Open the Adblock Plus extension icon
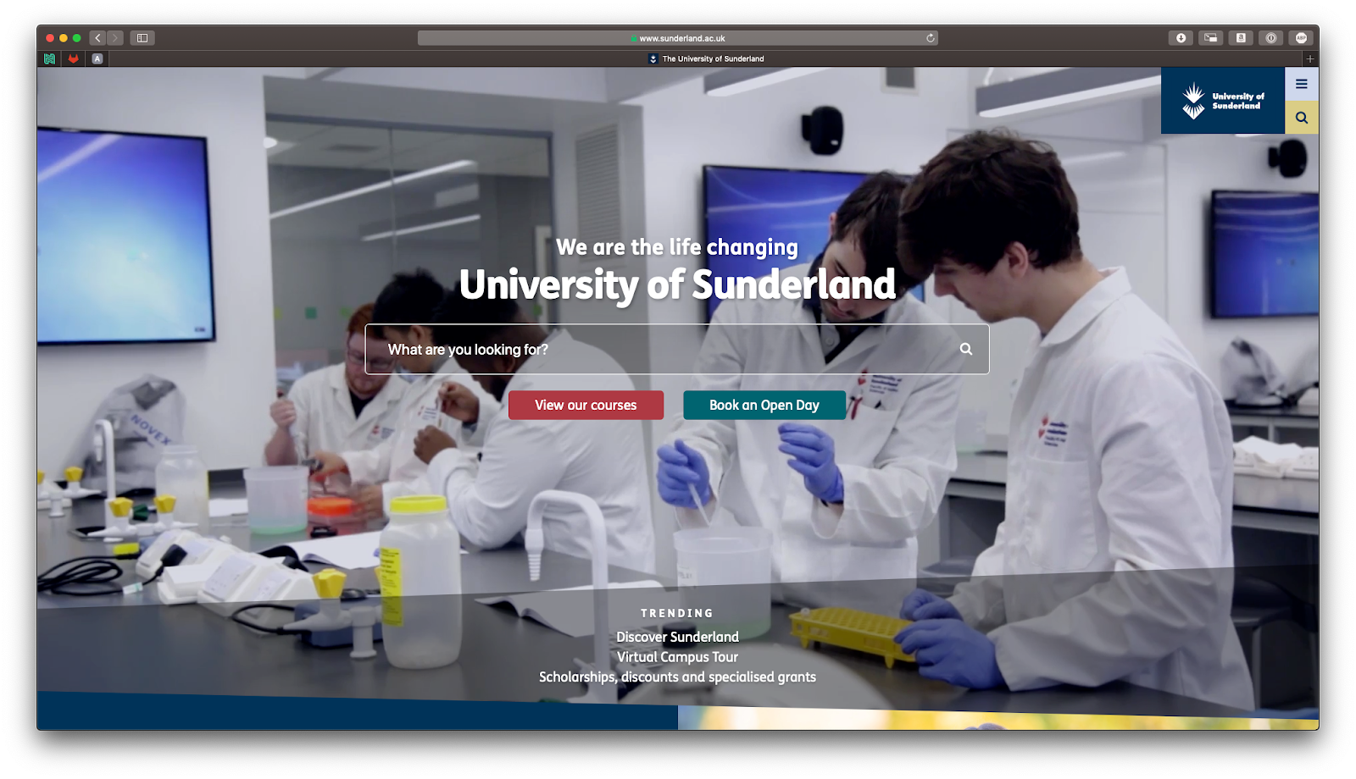Viewport: 1356px width, 779px height. tap(1301, 38)
